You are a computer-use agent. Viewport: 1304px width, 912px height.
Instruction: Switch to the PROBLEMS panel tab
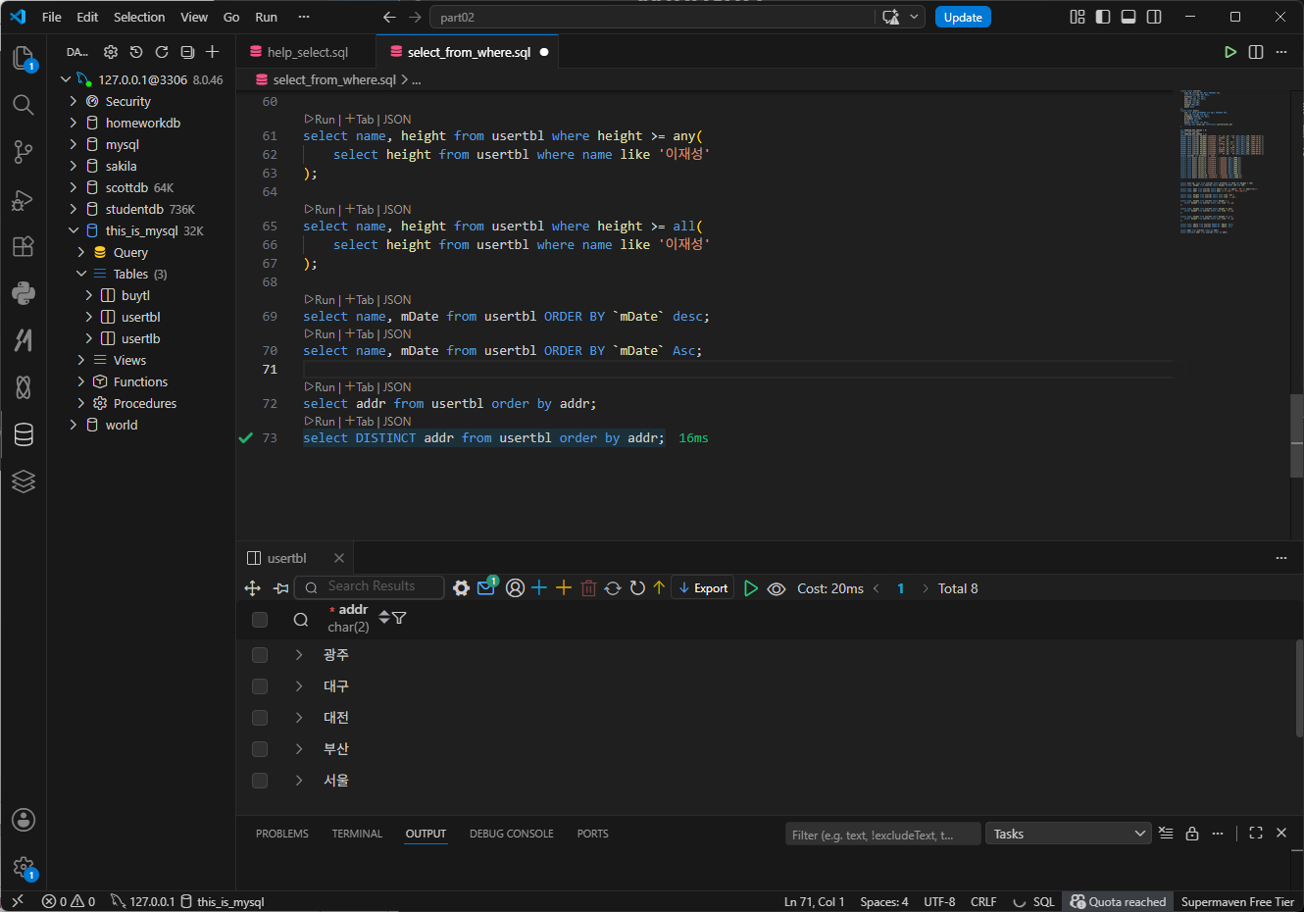tap(282, 834)
